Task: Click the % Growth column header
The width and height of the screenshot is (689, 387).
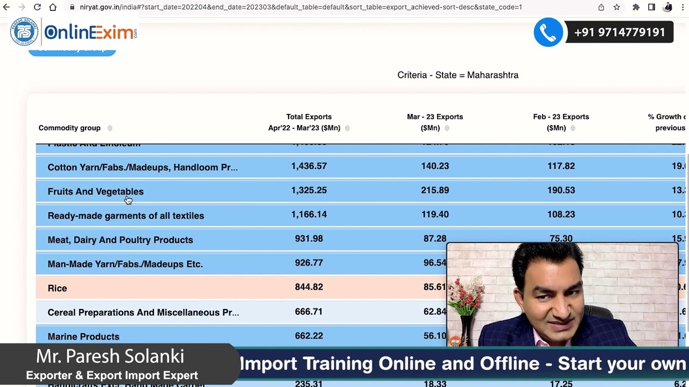Action: point(666,122)
